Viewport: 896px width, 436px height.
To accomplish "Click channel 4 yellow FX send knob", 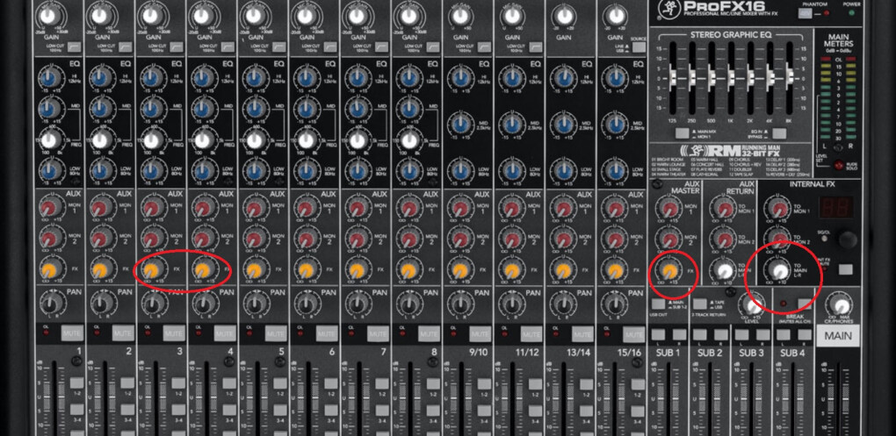I will pyautogui.click(x=203, y=268).
